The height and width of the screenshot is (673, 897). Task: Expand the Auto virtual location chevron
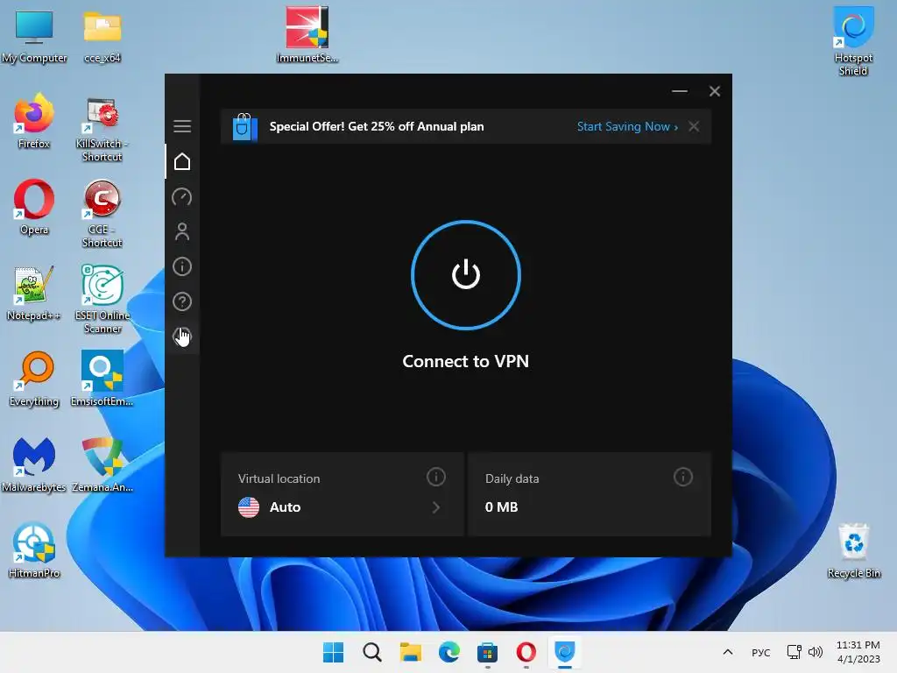[x=436, y=507]
